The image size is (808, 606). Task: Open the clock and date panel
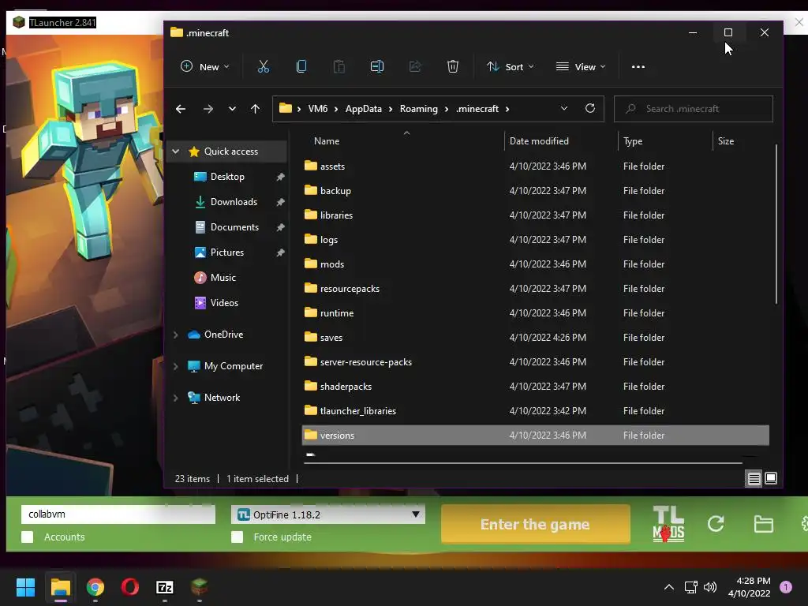click(750, 587)
